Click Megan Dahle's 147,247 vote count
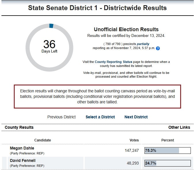194x170 pixels. click(x=131, y=150)
